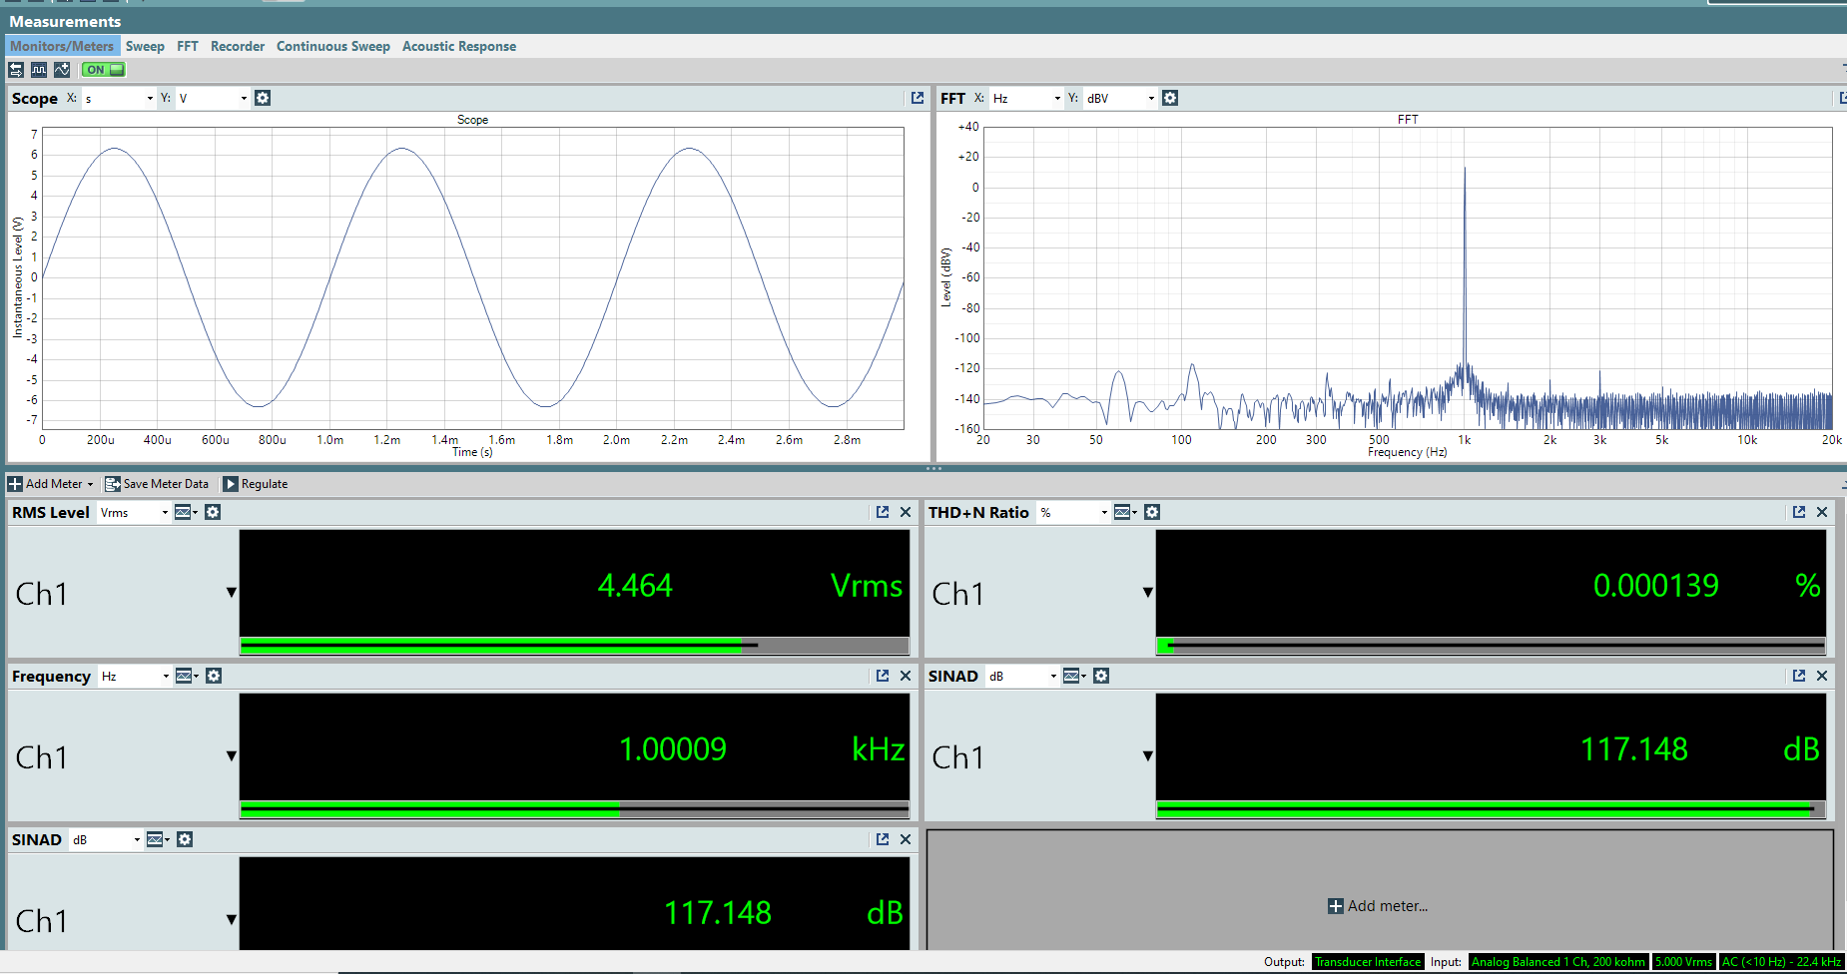Open FFT graph settings gear
Image resolution: width=1847 pixels, height=974 pixels.
[x=1170, y=98]
